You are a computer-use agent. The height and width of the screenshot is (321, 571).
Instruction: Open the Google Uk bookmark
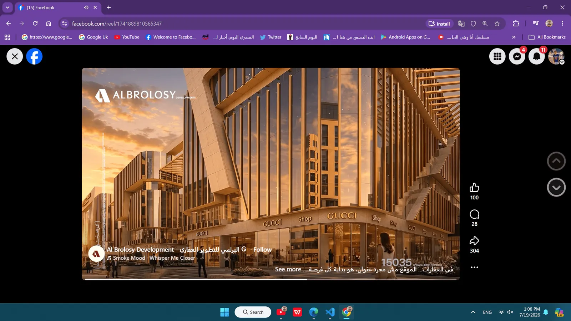click(93, 37)
